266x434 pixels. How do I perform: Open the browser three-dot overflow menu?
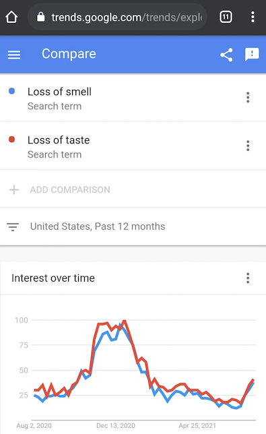pos(253,17)
